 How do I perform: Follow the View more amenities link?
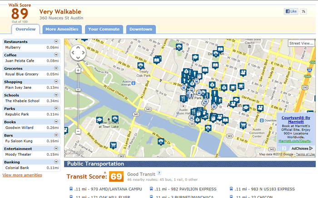coord(22,175)
